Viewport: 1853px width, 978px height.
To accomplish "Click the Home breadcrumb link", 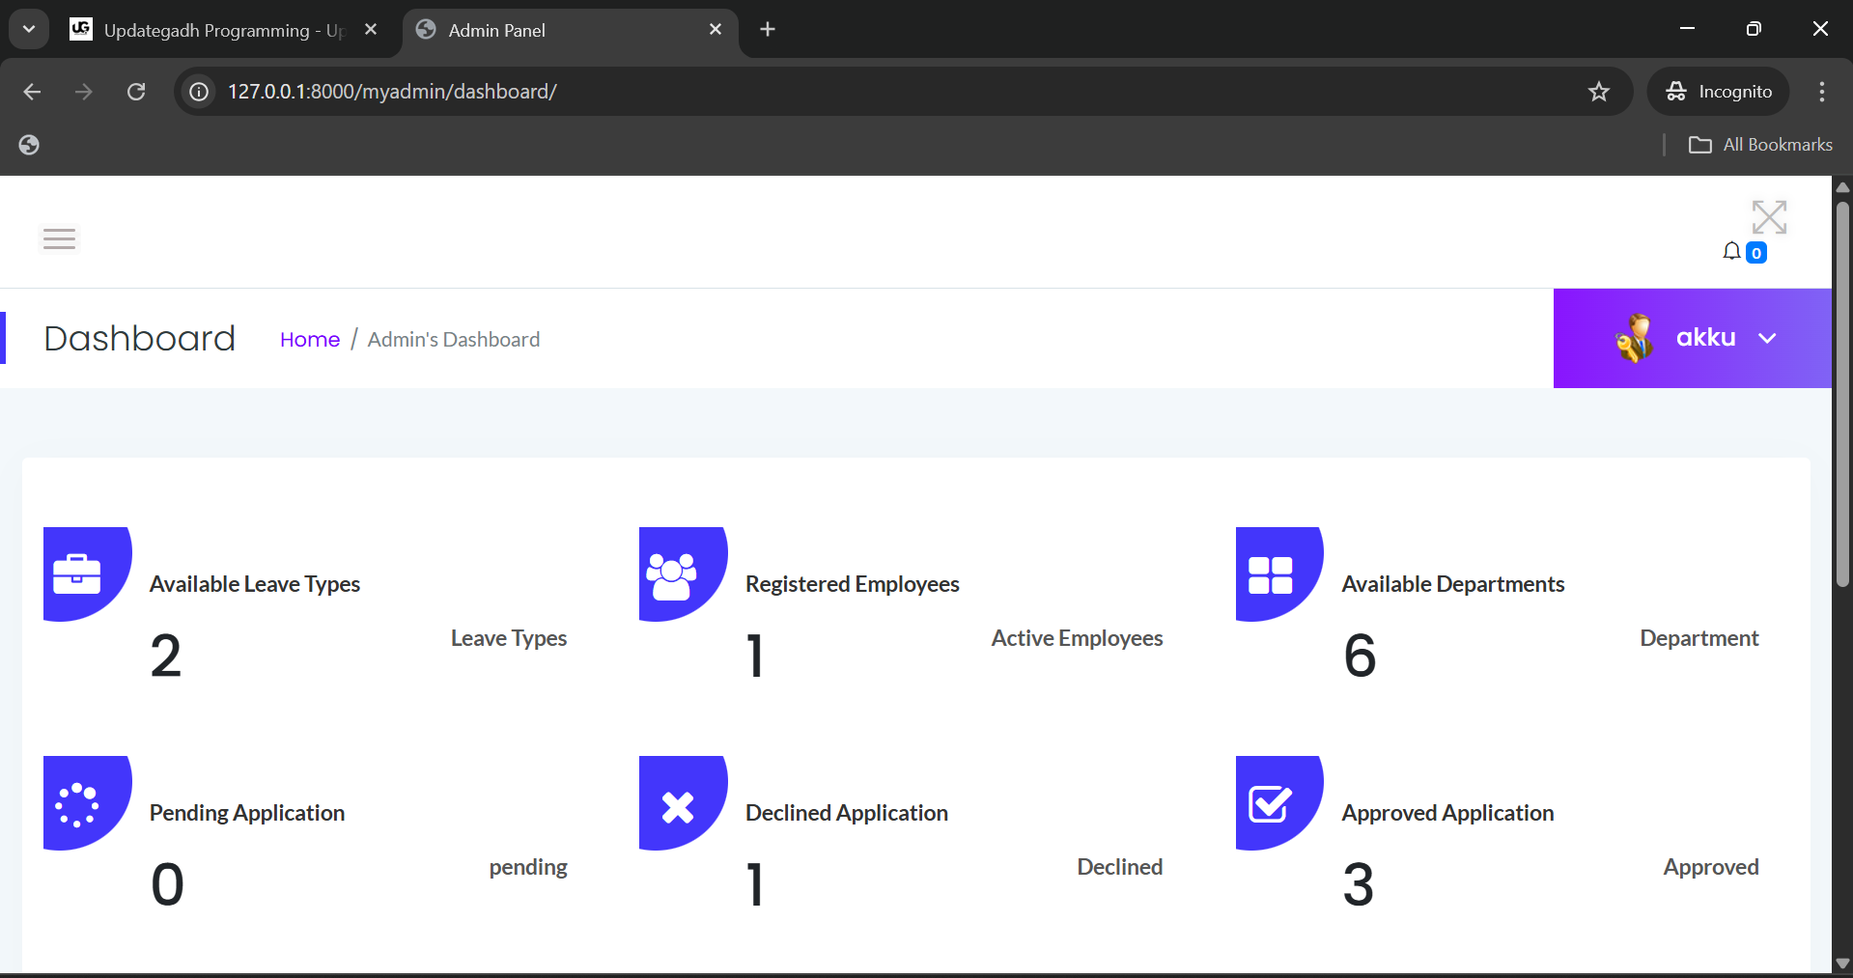I will tap(309, 339).
